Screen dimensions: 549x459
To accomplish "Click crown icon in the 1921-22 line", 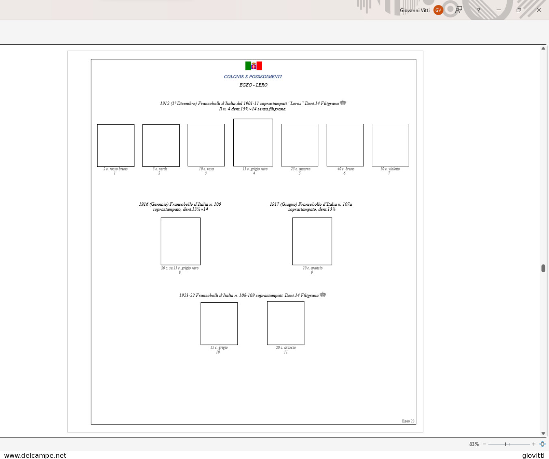I will pos(323,295).
